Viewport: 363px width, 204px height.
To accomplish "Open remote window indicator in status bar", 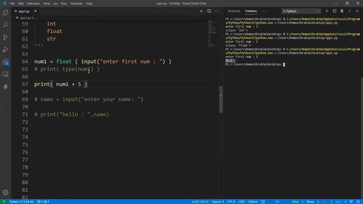I will 4,202.
